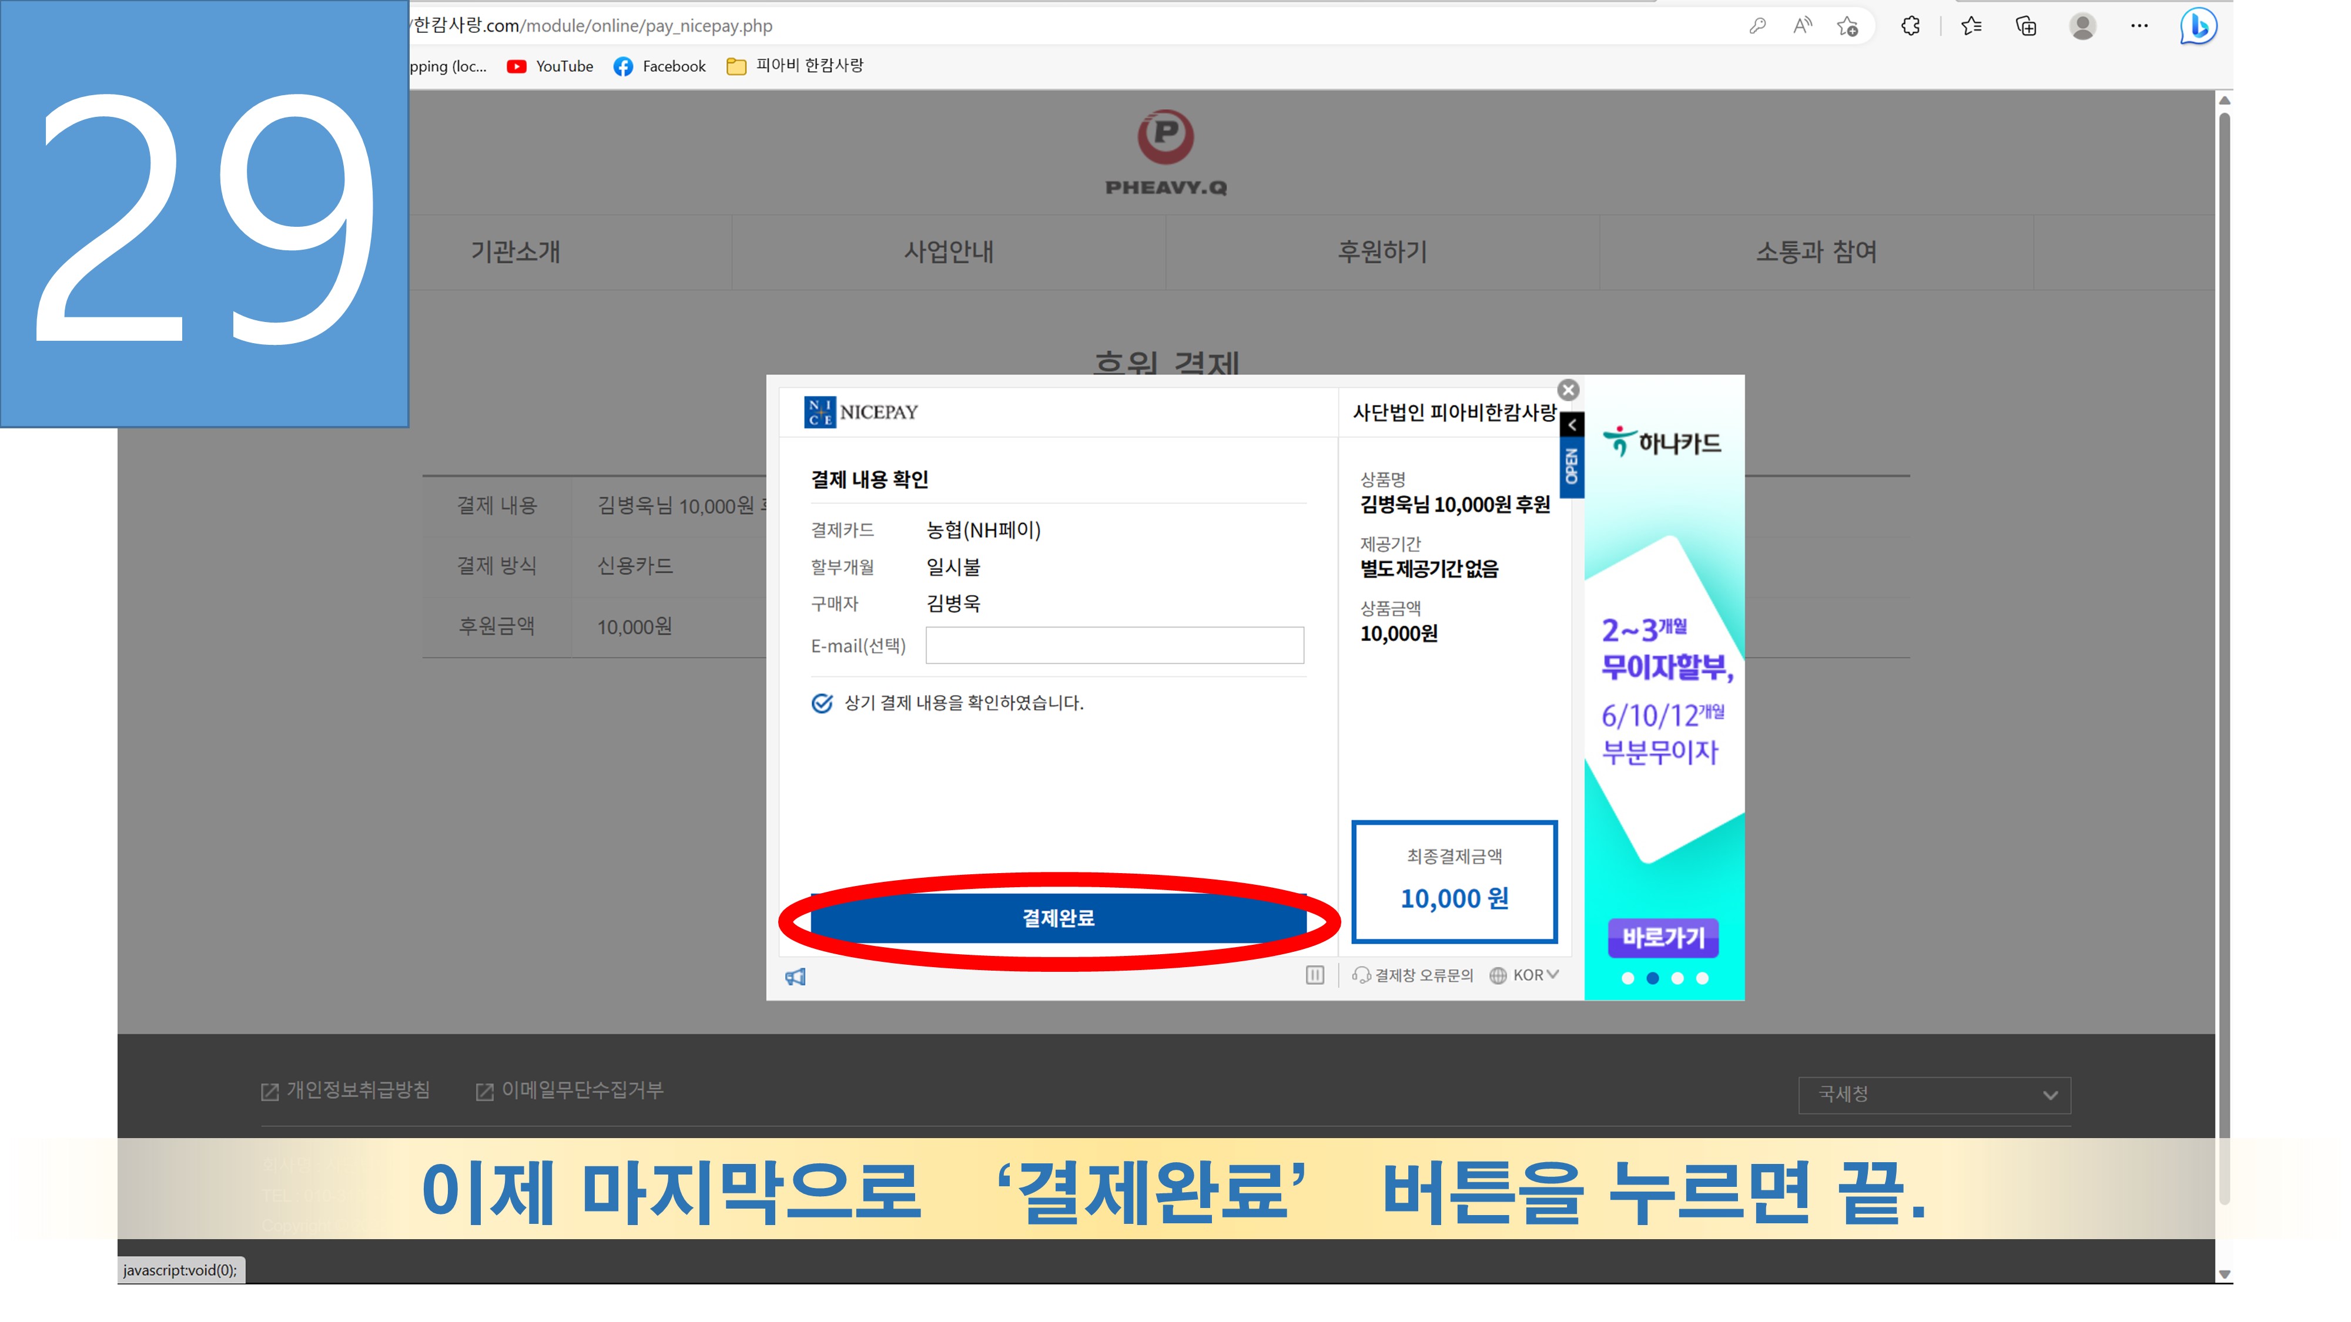Collapse the OPEN ad side panel arrow

point(1572,425)
